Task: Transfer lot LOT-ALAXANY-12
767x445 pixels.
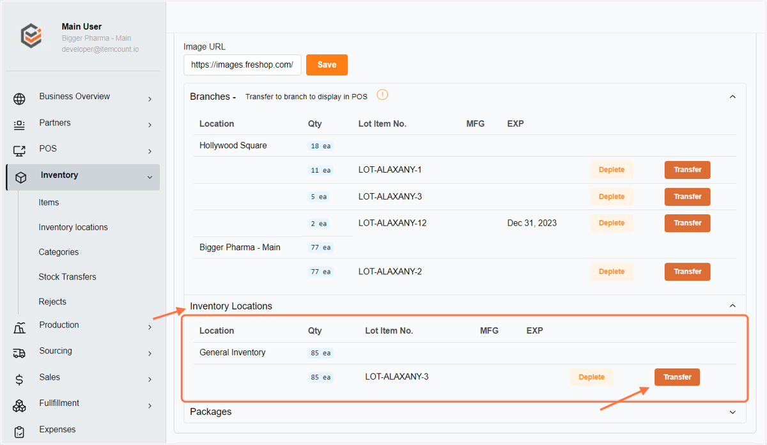Action: pyautogui.click(x=687, y=223)
